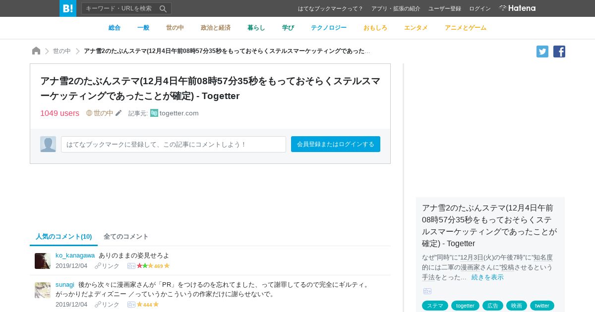595x312 pixels.
Task: Open the テクノロジー category
Action: (329, 28)
